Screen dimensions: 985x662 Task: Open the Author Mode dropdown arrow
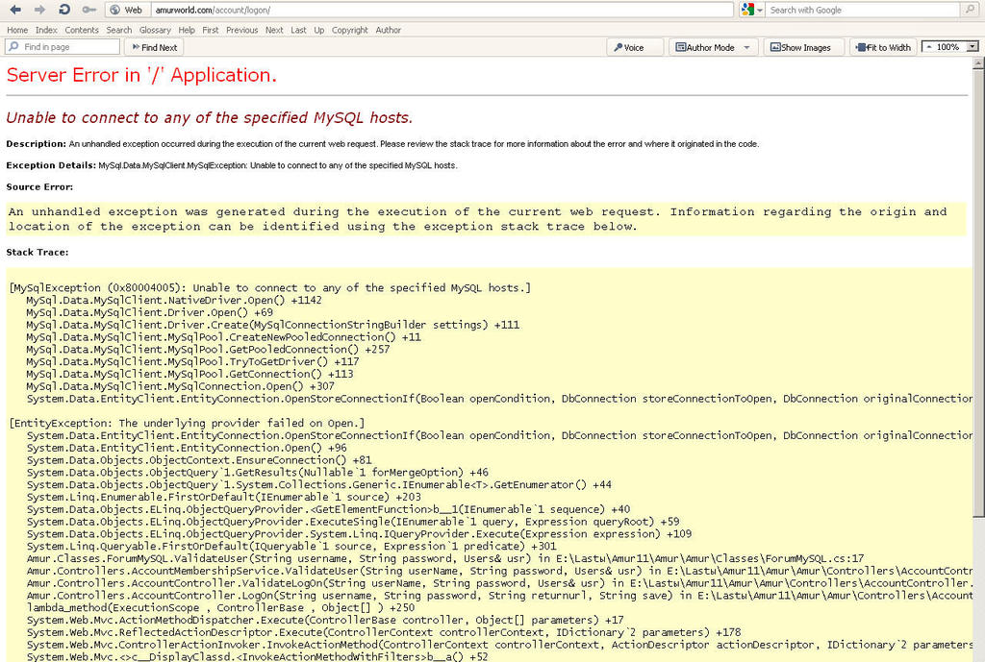745,46
